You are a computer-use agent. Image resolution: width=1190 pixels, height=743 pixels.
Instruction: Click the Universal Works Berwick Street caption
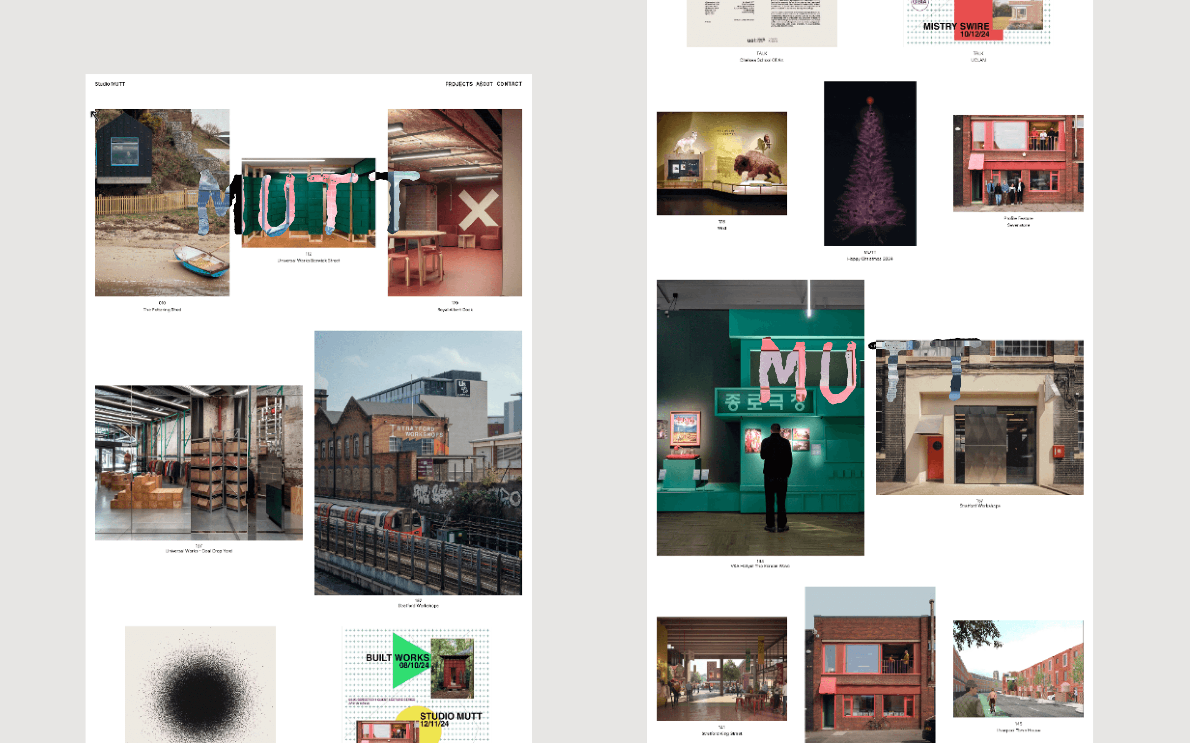[308, 261]
